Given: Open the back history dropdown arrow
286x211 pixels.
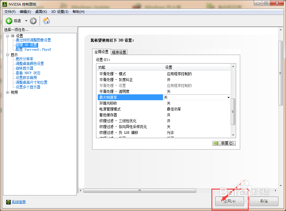Looking at the screenshot, I should pyautogui.click(x=26, y=21).
